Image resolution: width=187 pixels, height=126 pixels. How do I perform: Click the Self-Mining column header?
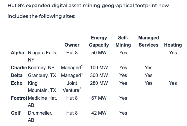click(x=123, y=42)
